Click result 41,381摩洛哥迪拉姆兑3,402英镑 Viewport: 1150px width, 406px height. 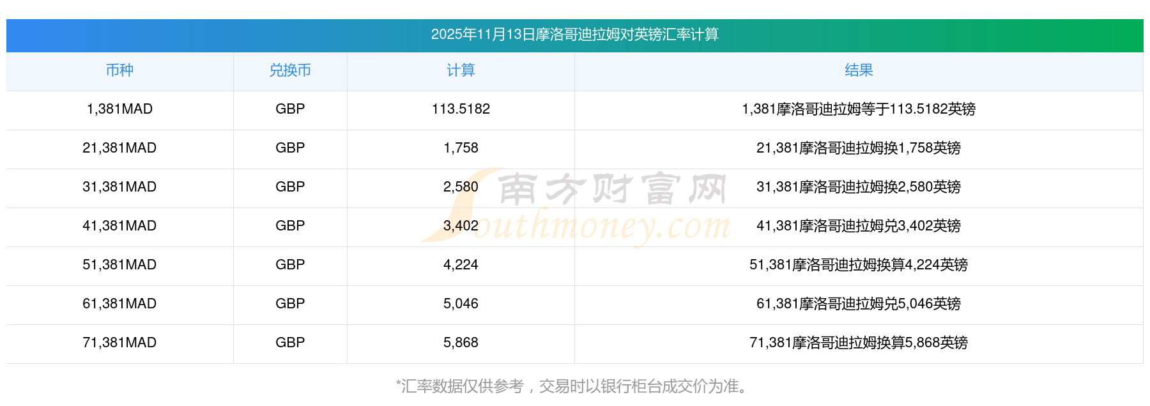(x=859, y=226)
